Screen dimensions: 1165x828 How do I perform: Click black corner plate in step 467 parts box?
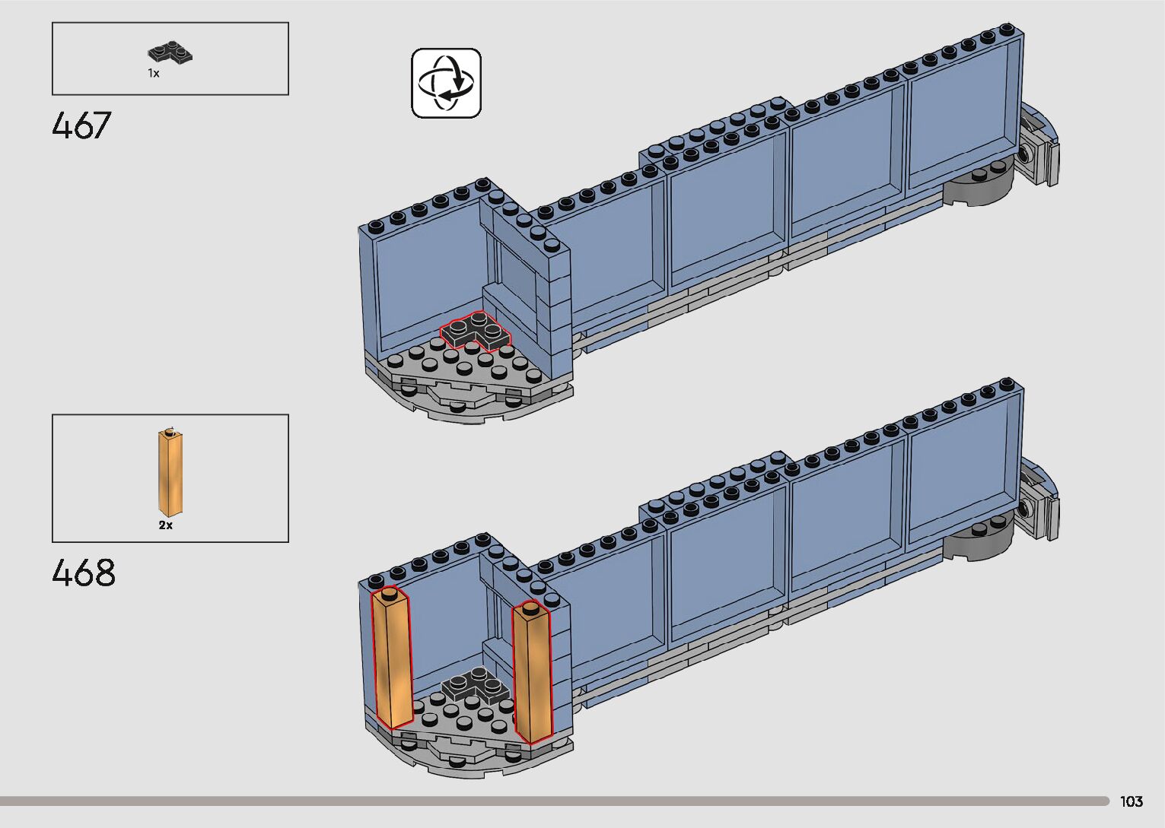169,52
